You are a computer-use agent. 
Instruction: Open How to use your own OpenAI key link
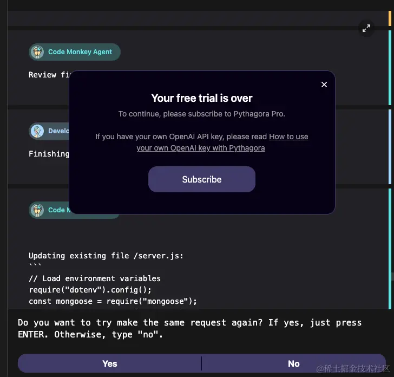[x=222, y=142]
